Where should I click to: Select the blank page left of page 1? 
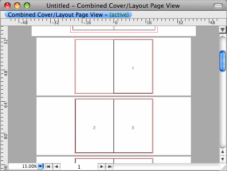(94, 66)
